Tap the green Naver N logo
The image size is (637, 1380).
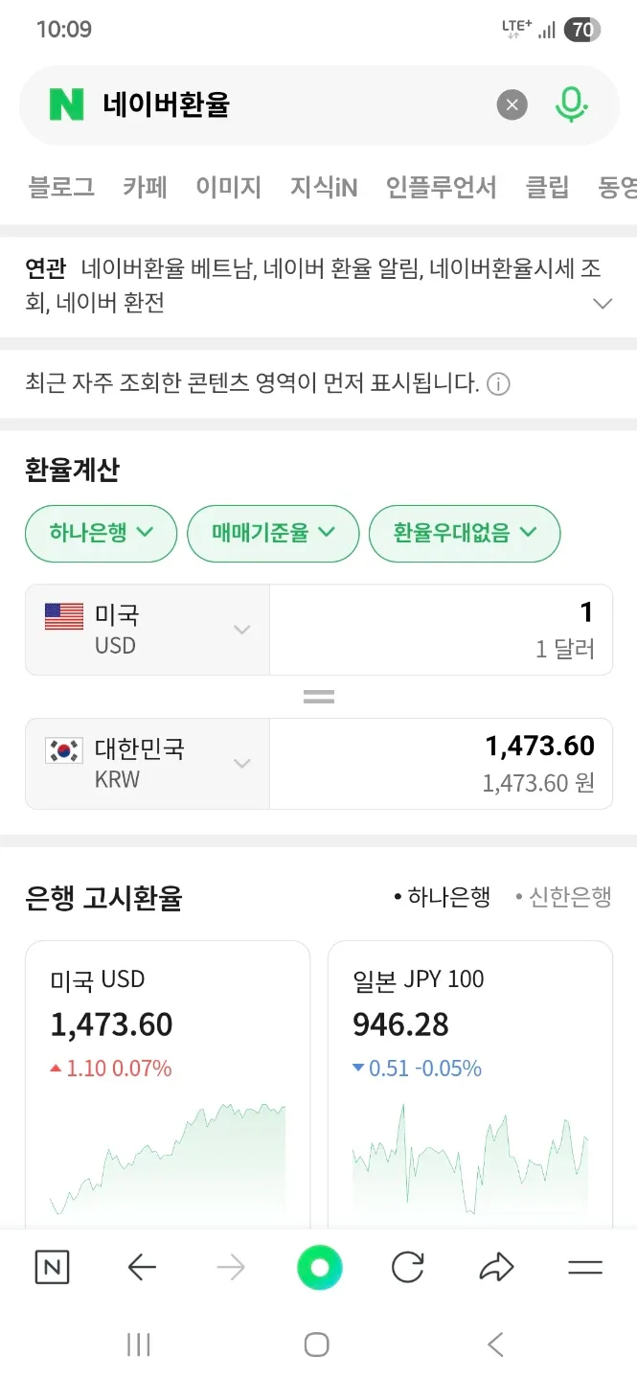coord(67,104)
